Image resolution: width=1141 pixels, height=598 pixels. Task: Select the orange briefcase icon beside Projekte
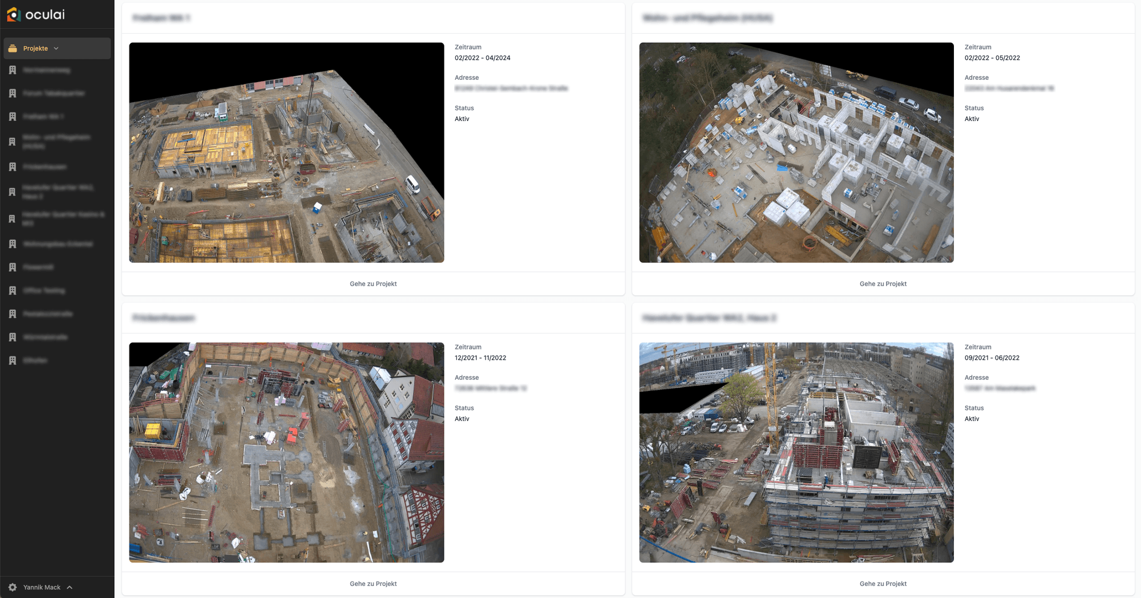coord(13,48)
